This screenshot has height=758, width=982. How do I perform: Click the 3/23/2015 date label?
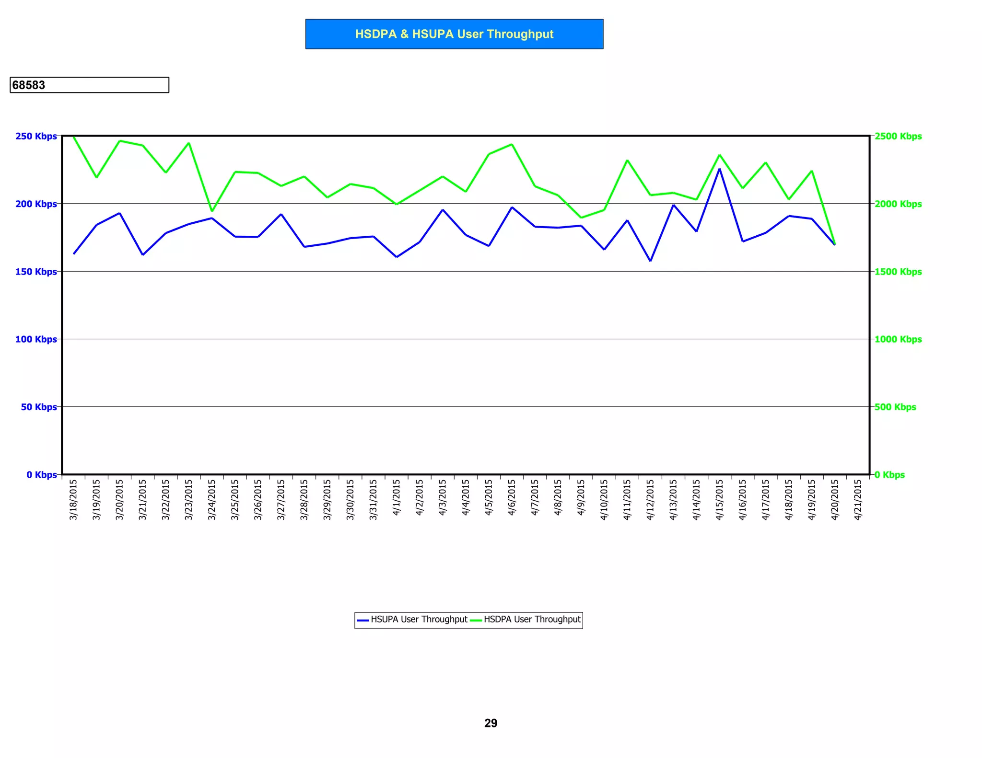point(188,500)
